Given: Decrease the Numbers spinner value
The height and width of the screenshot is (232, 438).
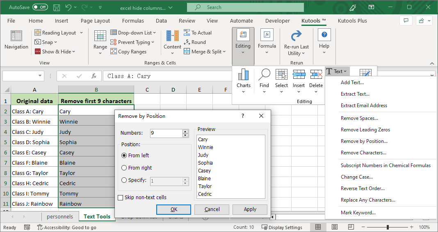Looking at the screenshot, I should tap(185, 135).
